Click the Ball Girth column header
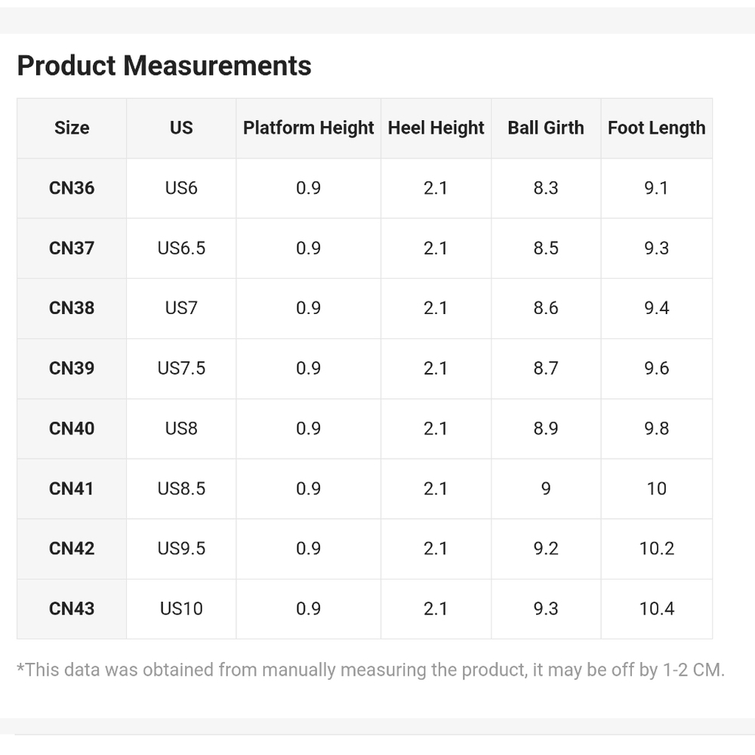 tap(546, 128)
